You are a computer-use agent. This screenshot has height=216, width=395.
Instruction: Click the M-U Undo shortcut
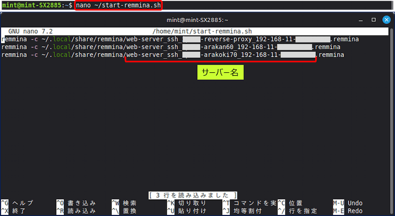348,203
